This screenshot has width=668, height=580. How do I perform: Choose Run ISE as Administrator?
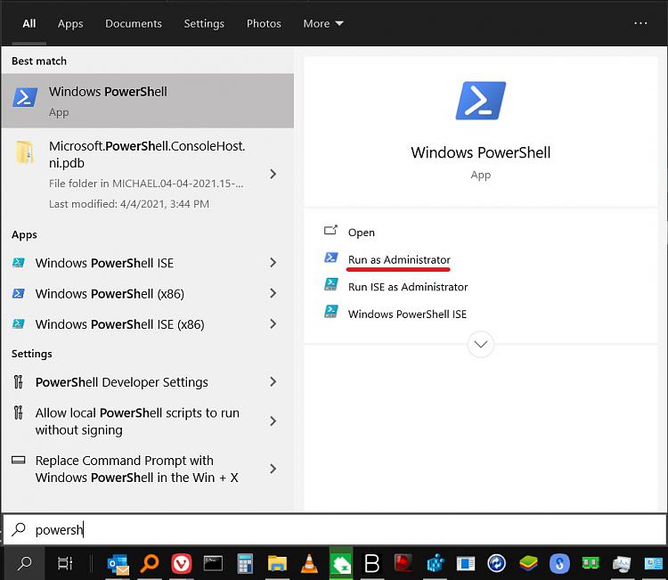(408, 287)
